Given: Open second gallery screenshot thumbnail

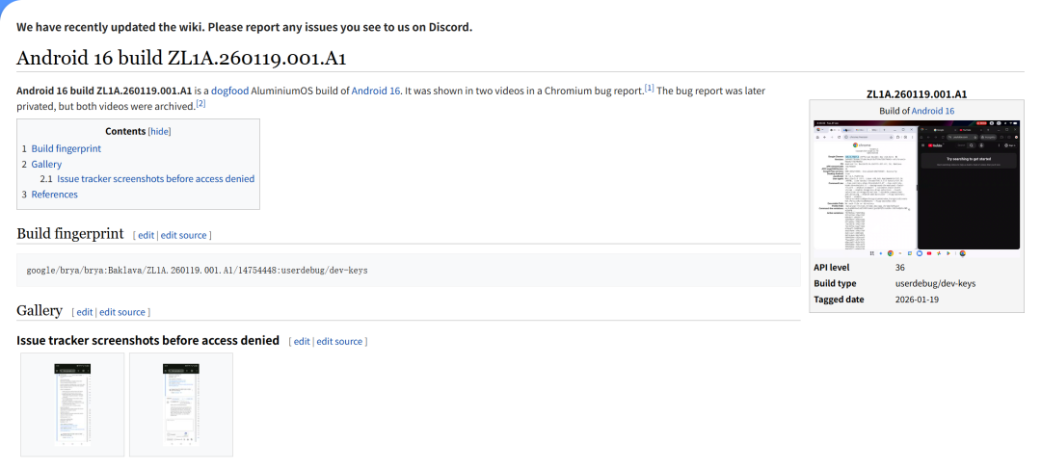Looking at the screenshot, I should pyautogui.click(x=180, y=404).
